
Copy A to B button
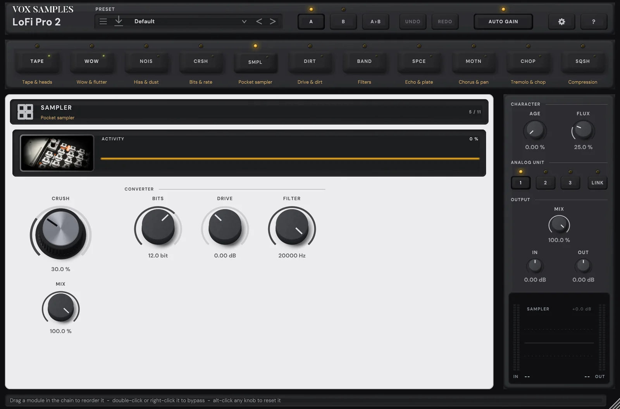point(375,22)
